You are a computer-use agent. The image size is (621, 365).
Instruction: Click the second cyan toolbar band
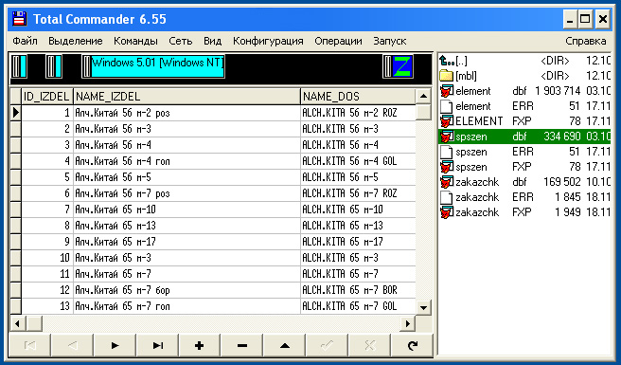click(x=54, y=66)
